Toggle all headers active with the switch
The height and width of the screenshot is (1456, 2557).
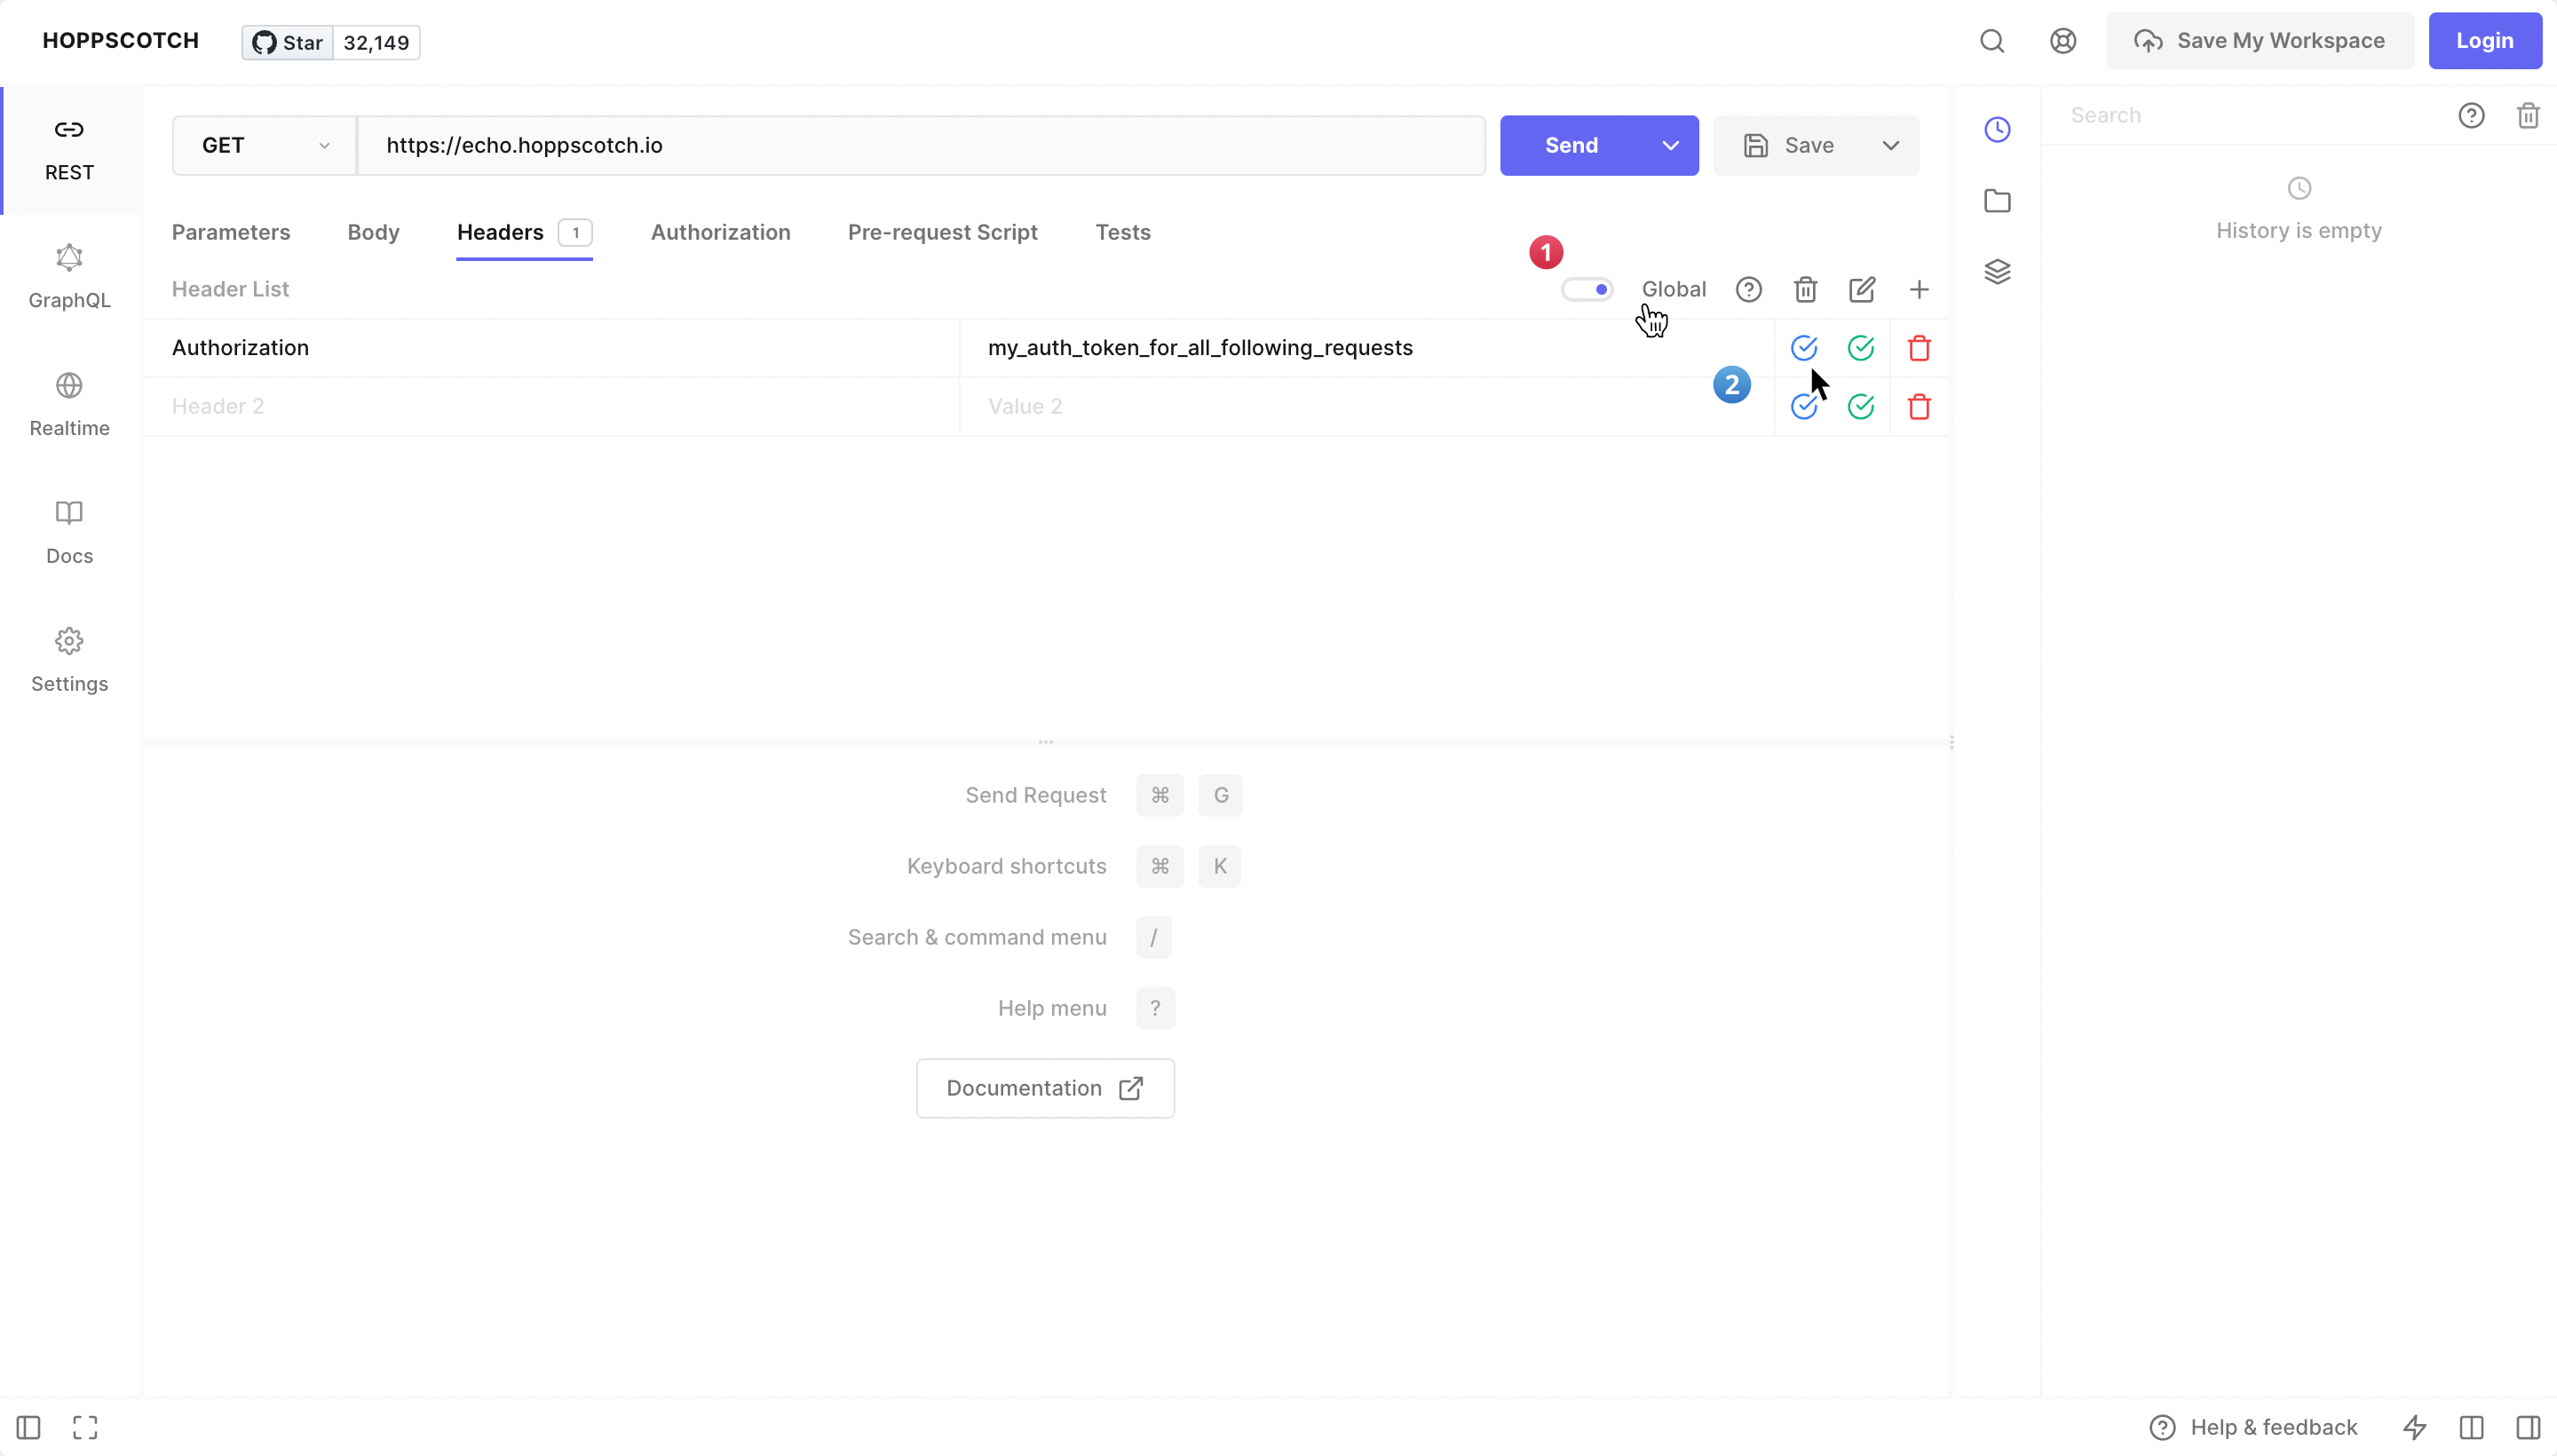point(1587,289)
